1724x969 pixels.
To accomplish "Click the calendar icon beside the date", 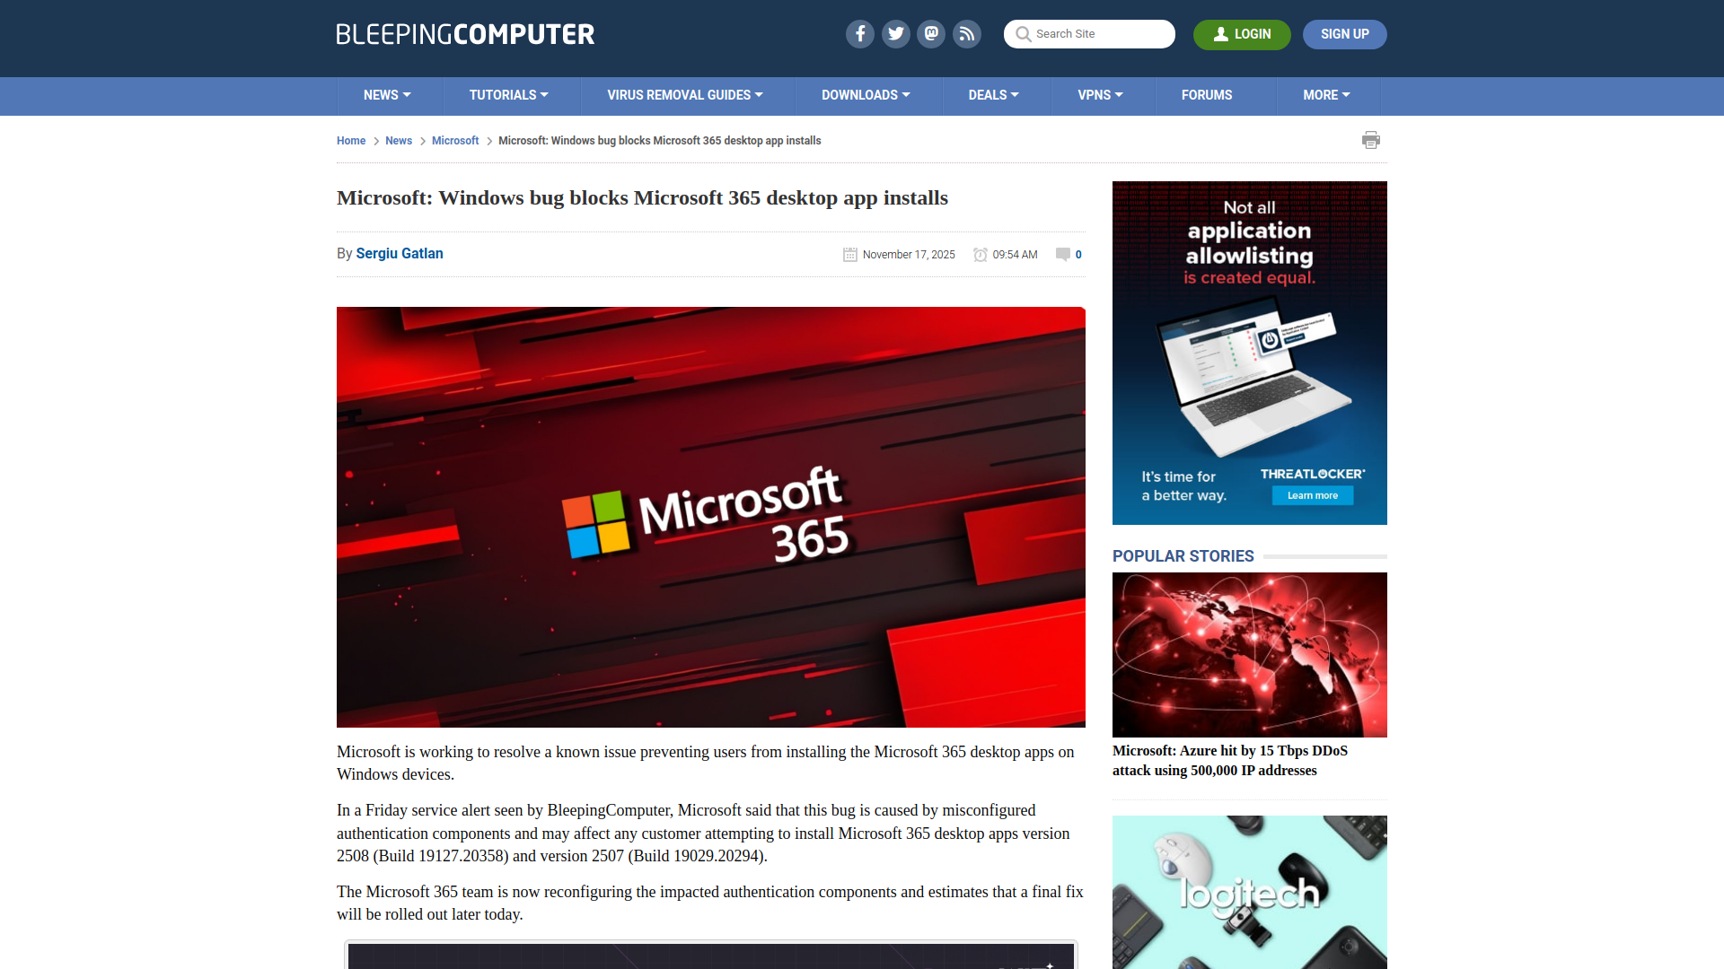I will 849,254.
